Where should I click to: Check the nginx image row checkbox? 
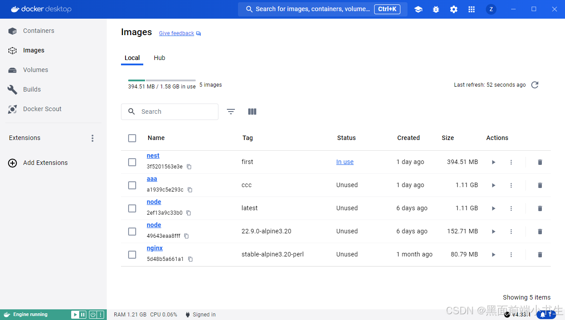[x=132, y=254]
